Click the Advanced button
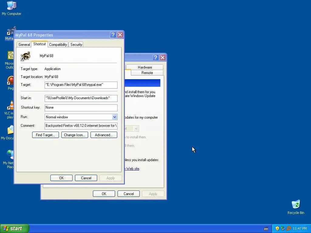Image resolution: width=311 pixels, height=233 pixels. (x=104, y=135)
